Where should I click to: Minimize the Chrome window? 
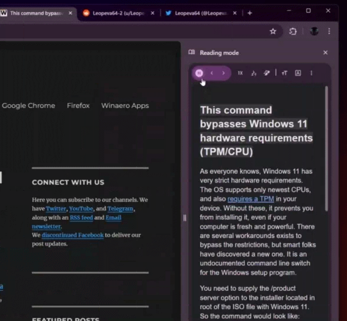[289, 11]
